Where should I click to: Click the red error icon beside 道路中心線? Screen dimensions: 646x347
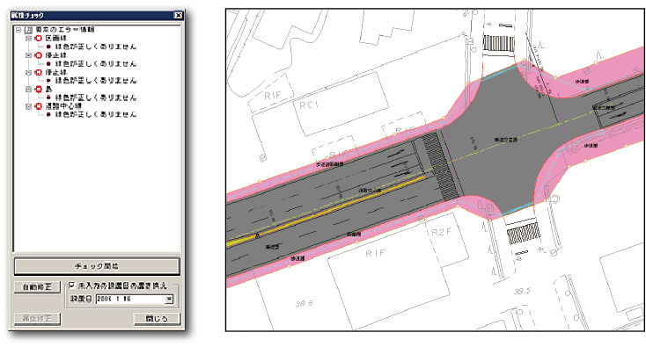coord(39,106)
